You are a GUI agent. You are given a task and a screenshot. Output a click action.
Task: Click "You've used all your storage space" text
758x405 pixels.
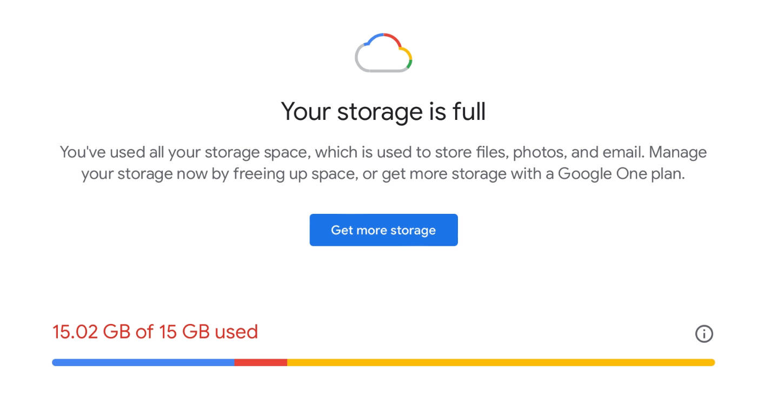tap(183, 152)
